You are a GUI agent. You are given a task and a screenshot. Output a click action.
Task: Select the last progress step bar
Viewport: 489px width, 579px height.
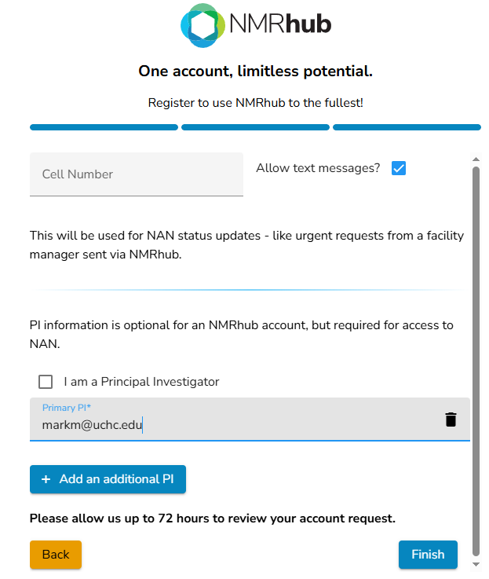(407, 127)
